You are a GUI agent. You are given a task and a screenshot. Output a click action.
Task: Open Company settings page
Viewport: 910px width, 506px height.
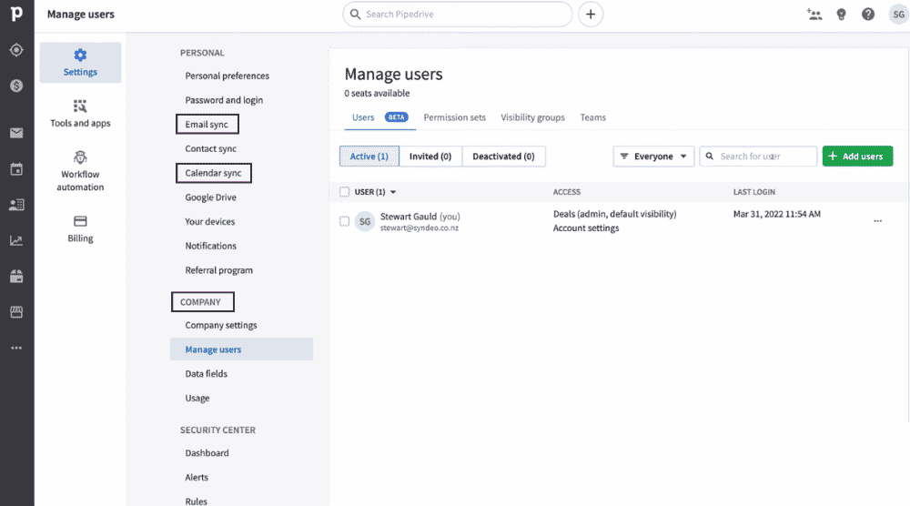coord(221,325)
